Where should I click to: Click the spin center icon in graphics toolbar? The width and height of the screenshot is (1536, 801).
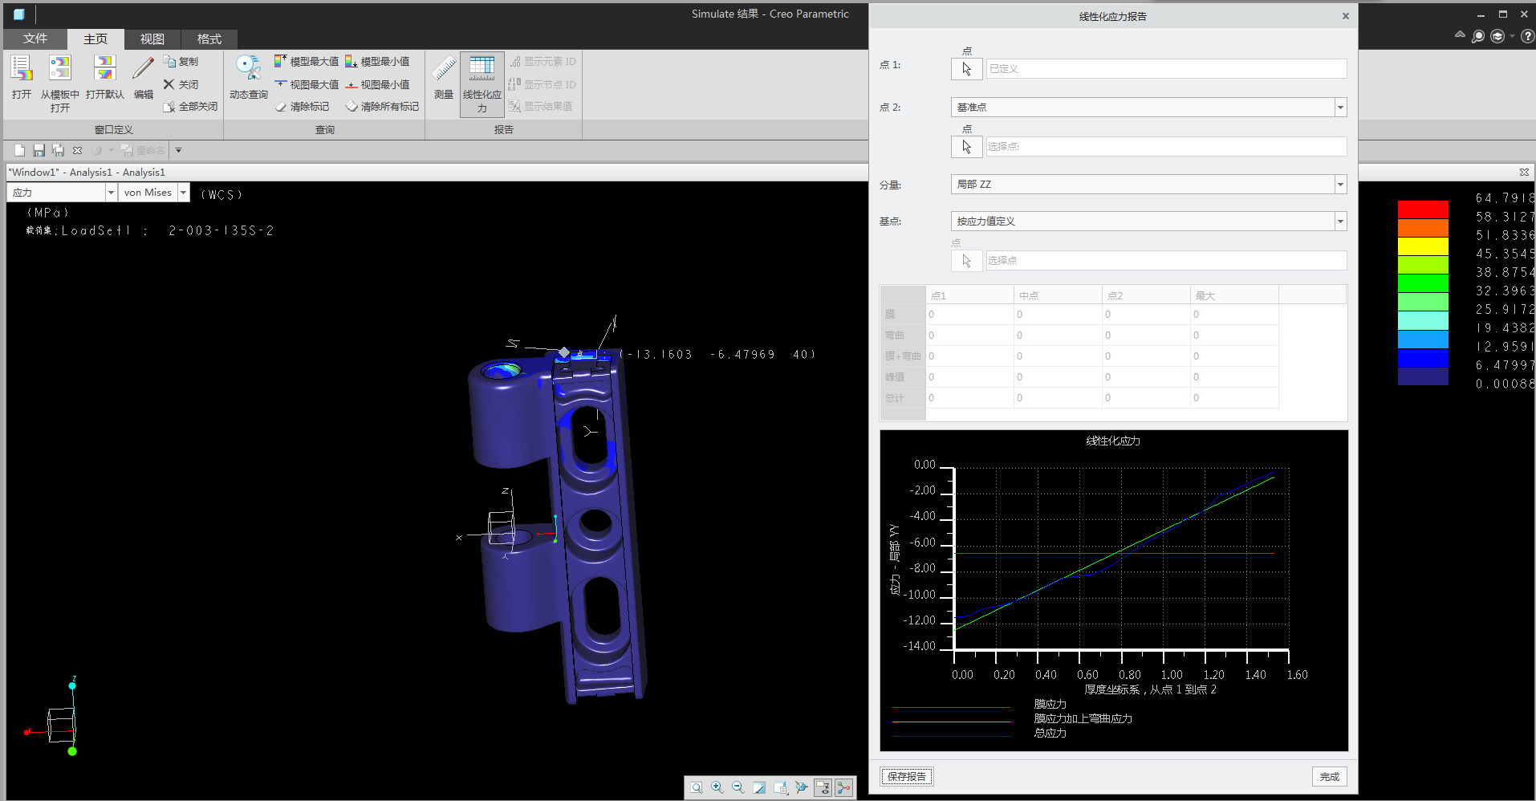[x=801, y=788]
